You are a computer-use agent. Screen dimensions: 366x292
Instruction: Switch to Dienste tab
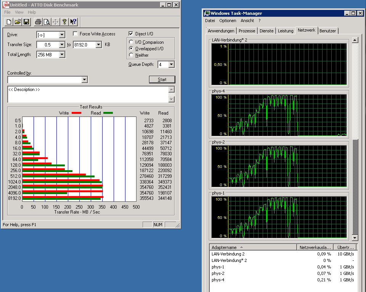pos(266,31)
